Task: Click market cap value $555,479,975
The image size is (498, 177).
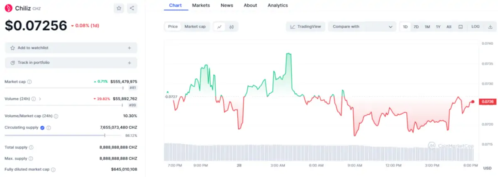Action: pyautogui.click(x=124, y=82)
